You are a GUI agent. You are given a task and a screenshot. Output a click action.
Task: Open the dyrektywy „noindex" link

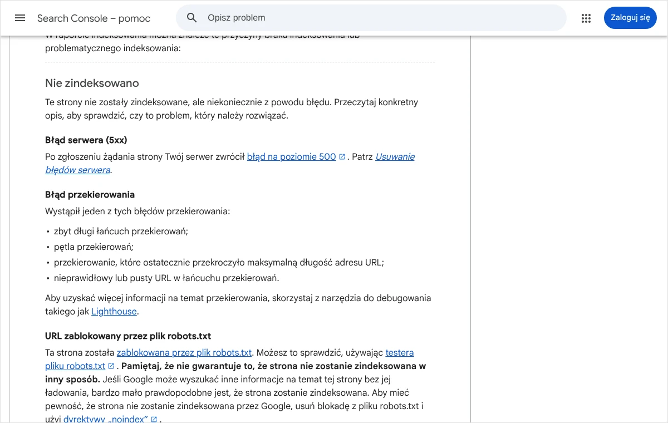pos(106,419)
